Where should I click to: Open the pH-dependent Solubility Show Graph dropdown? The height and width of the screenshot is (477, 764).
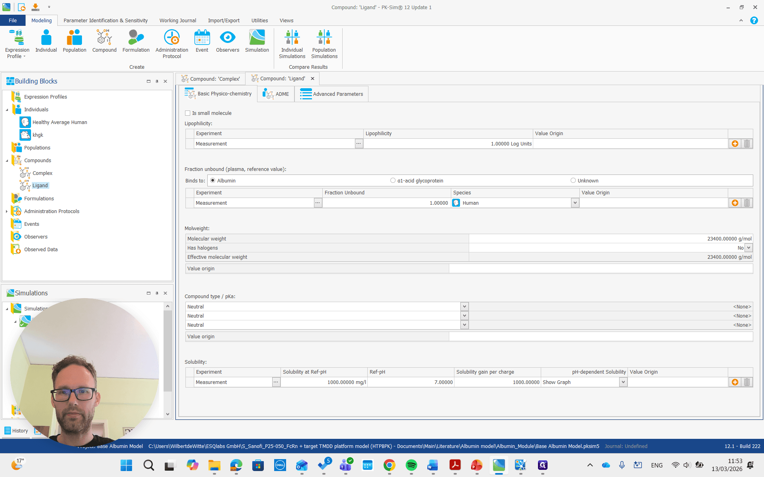coord(623,382)
